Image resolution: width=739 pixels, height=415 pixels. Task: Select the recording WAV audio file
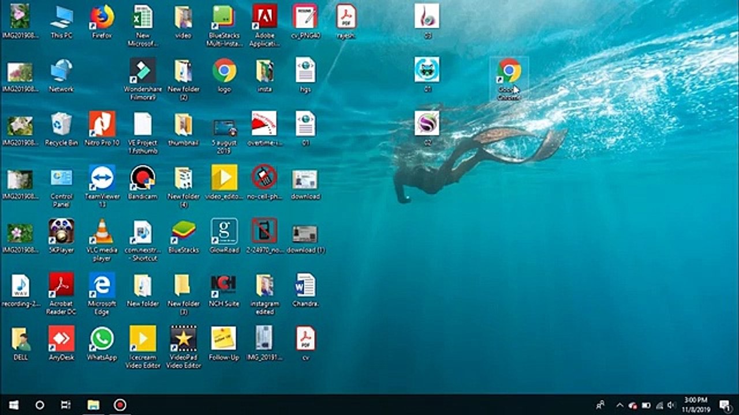21,290
